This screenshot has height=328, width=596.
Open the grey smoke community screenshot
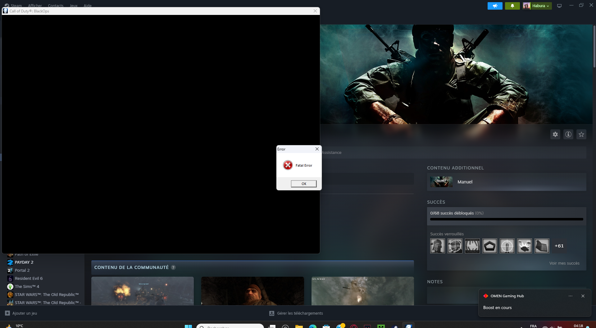click(x=363, y=291)
